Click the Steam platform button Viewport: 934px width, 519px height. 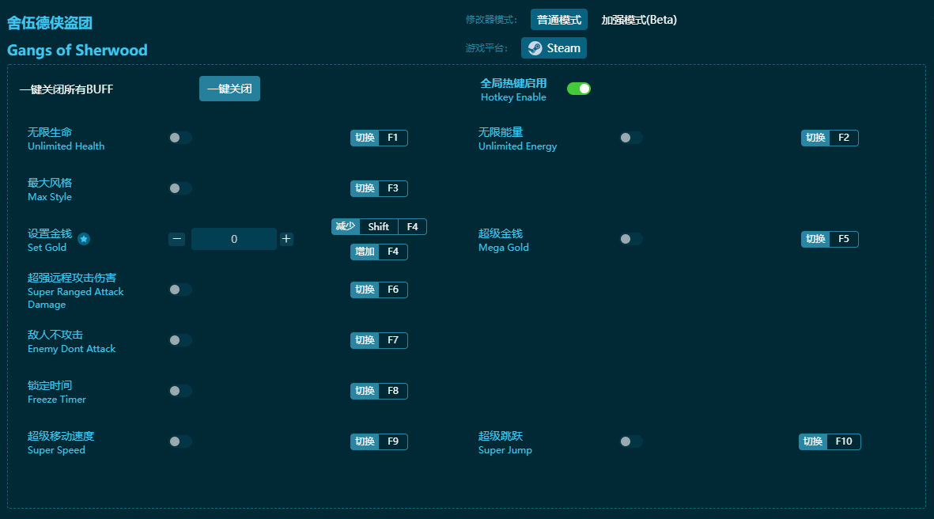[554, 48]
